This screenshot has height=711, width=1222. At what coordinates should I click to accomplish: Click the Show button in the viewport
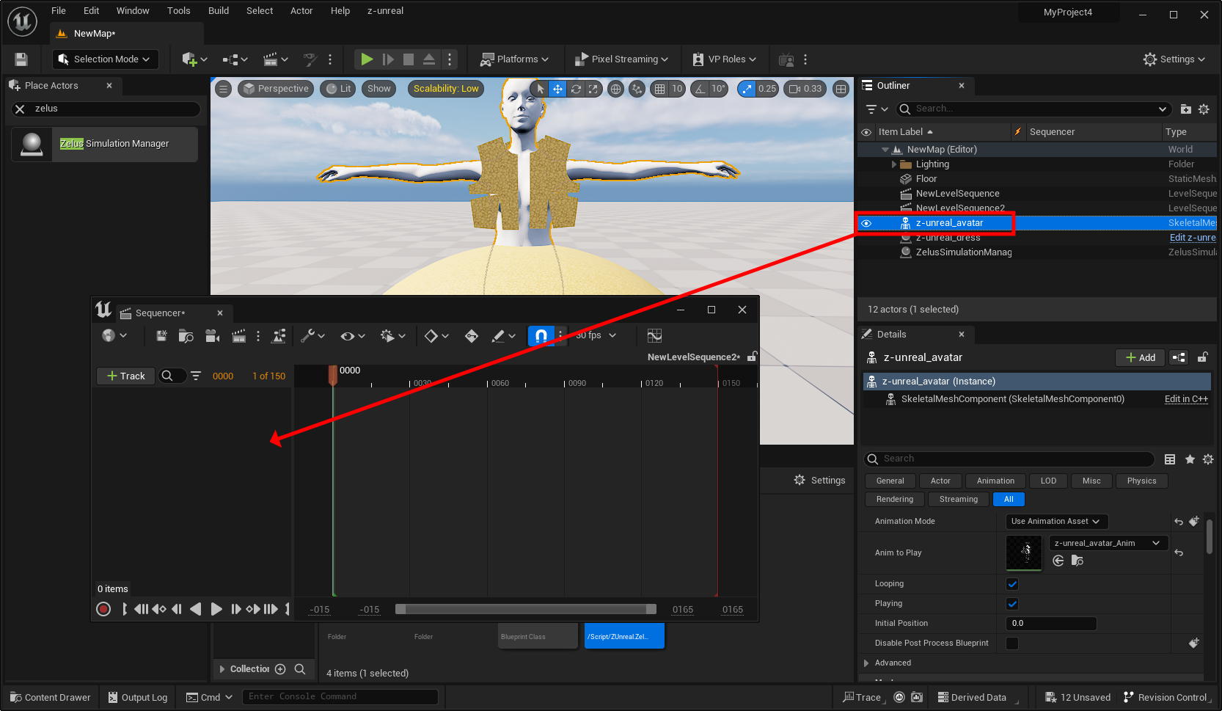tap(379, 89)
